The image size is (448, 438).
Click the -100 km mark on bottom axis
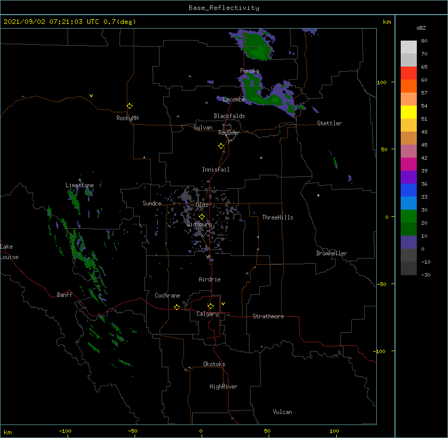pos(65,431)
